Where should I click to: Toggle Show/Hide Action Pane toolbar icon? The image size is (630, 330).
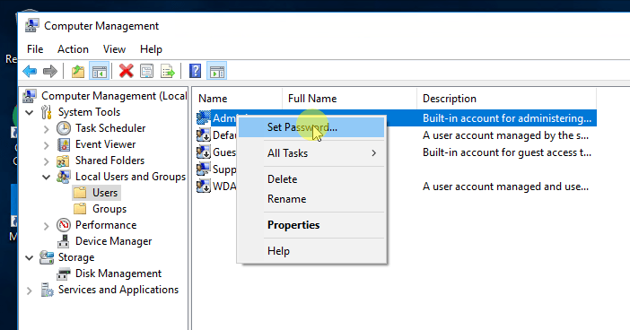(x=216, y=72)
